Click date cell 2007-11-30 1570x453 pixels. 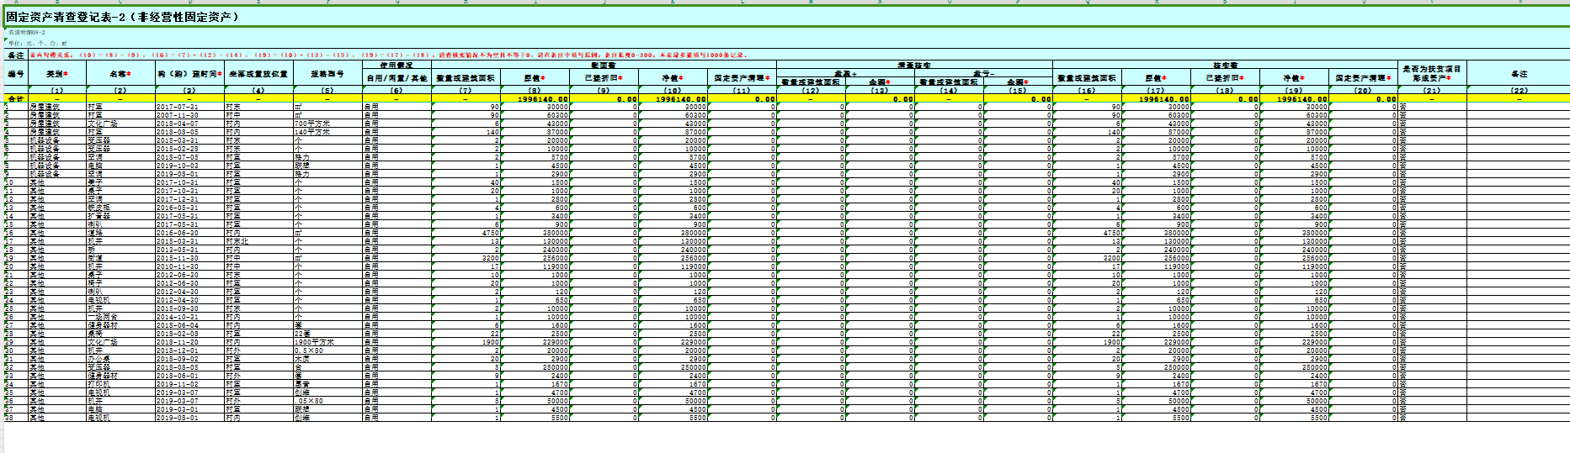(x=189, y=115)
